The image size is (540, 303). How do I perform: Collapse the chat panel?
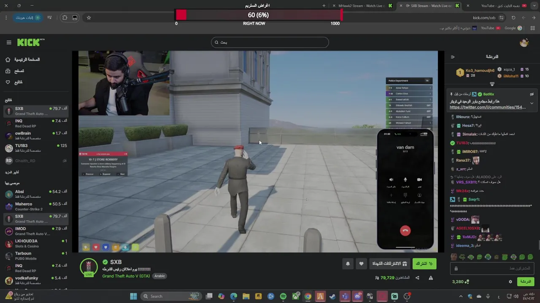tap(453, 57)
